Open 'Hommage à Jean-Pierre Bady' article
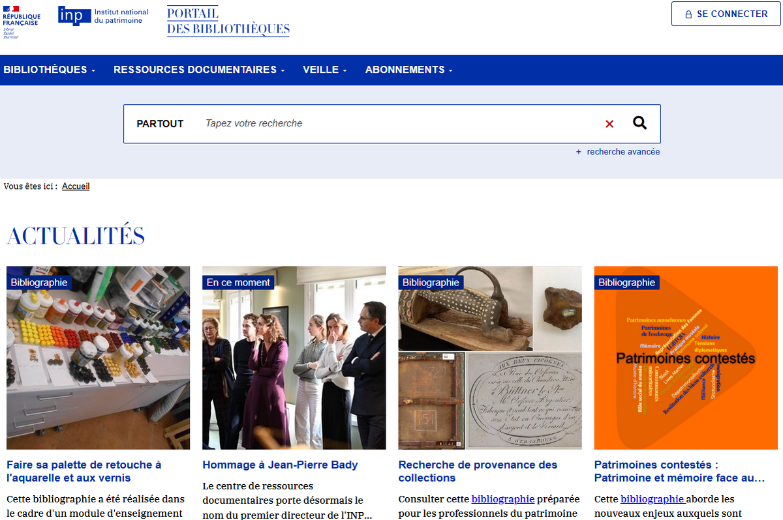The height and width of the screenshot is (520, 783). [280, 465]
